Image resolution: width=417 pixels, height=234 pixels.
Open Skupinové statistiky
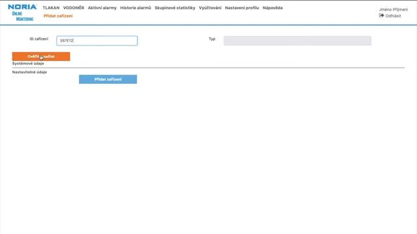click(175, 8)
